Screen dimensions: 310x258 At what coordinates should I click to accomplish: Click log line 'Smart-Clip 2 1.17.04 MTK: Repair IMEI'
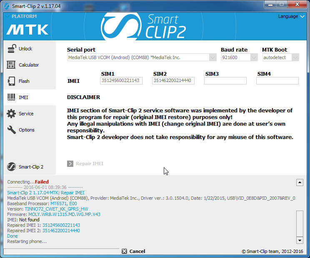[x=46, y=193]
